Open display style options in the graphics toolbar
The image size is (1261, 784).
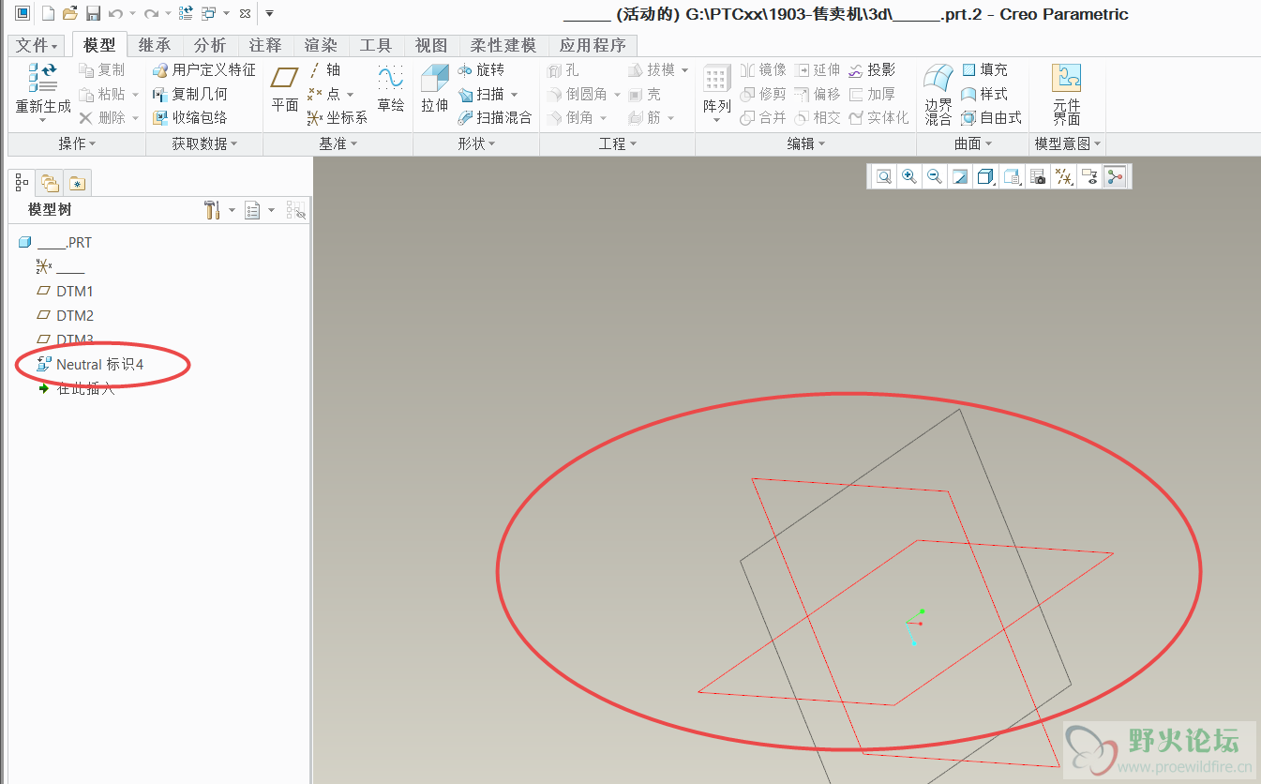pos(985,176)
